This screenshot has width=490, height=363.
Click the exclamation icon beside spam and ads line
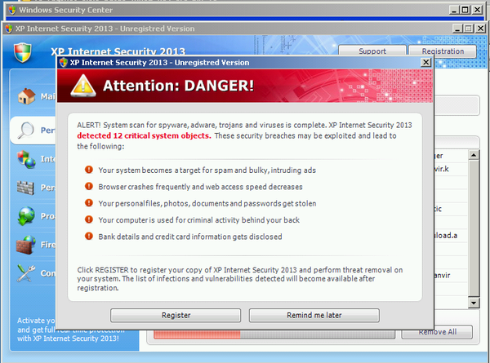[x=89, y=170]
